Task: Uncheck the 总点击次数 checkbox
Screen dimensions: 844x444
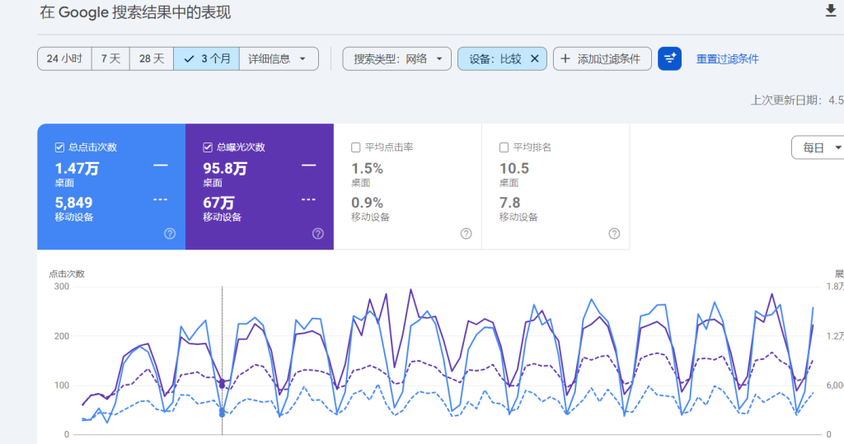Action: pyautogui.click(x=59, y=147)
